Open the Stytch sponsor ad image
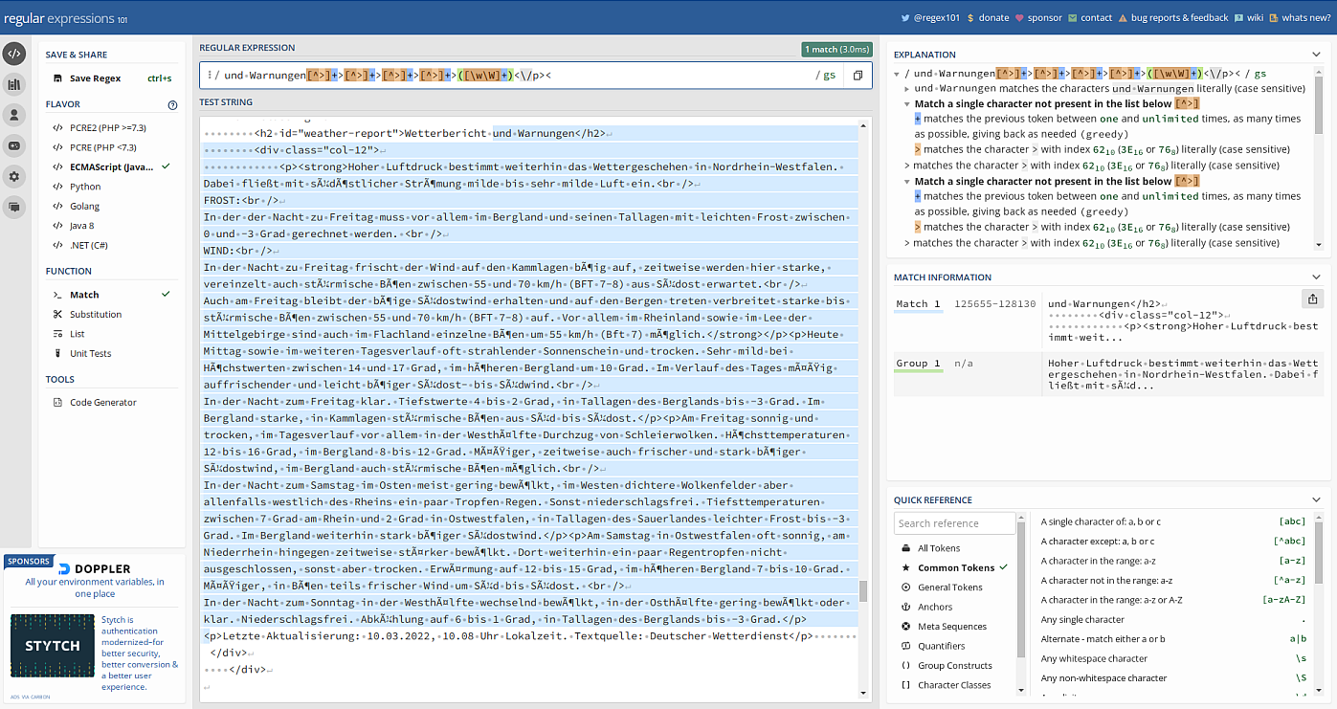This screenshot has width=1337, height=709. tap(53, 646)
